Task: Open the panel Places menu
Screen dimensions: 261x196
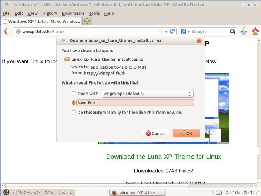Action: pos(49,192)
